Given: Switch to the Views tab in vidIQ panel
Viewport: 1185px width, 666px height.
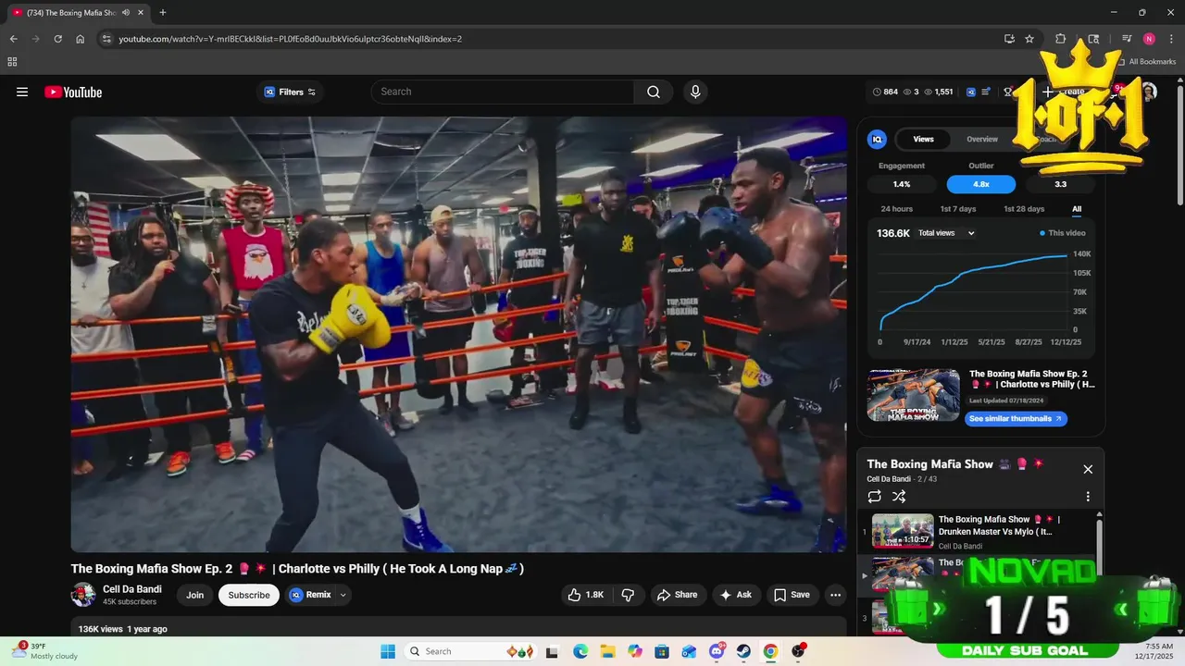Looking at the screenshot, I should 923,139.
